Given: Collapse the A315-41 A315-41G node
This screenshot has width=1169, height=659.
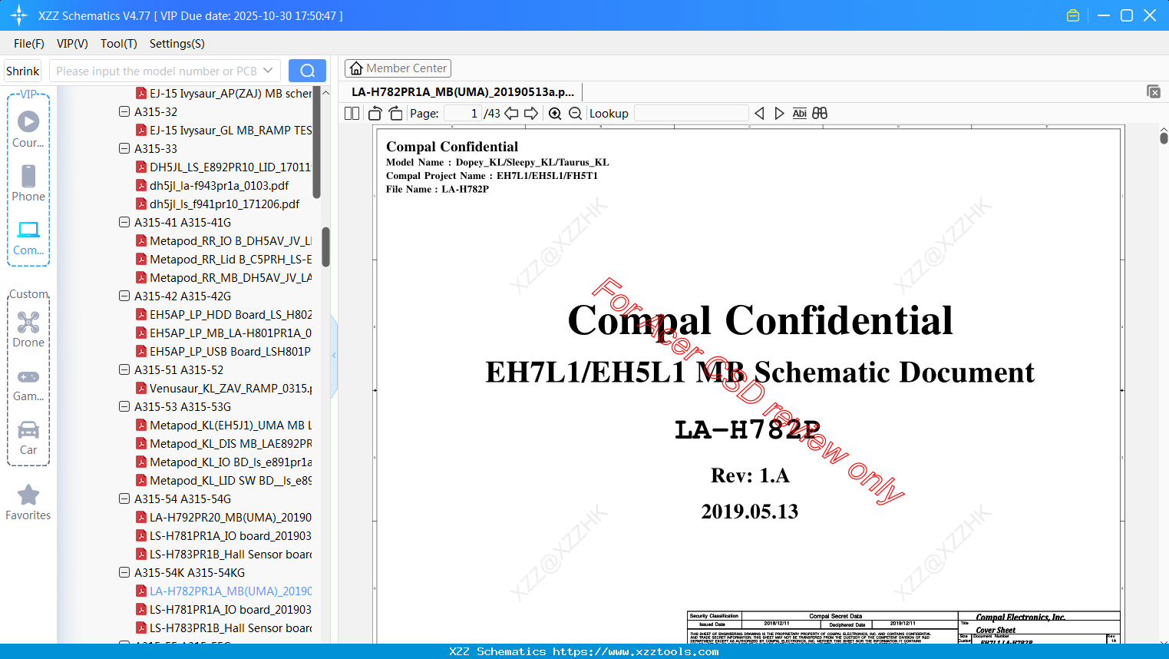Looking at the screenshot, I should pos(124,222).
